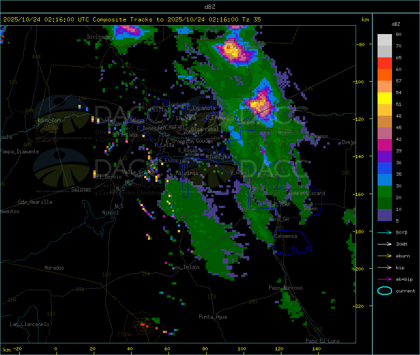Image resolution: width=420 pixels, height=355 pixels.
Task: Click the 'Paso_Barroso' map label
Action: click(x=286, y=288)
